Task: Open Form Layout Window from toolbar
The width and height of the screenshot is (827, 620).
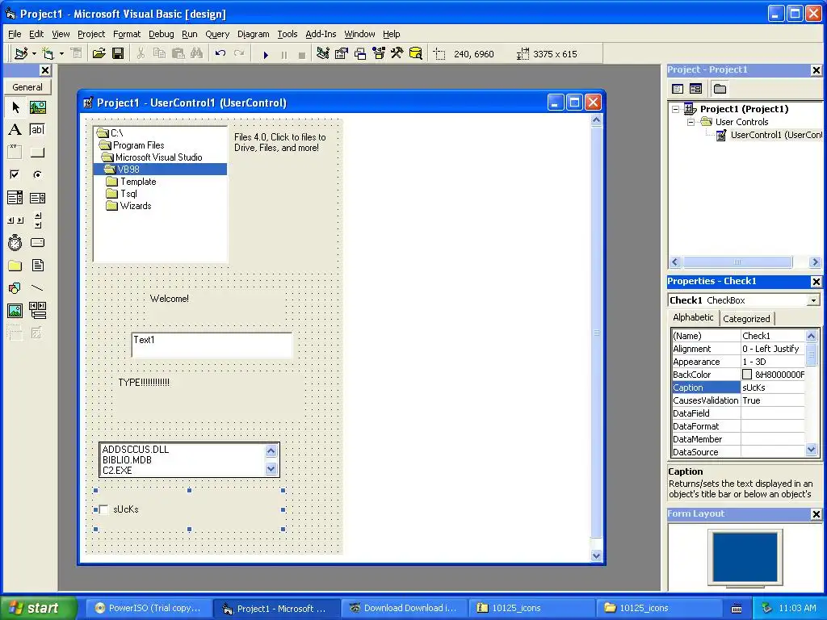Action: (x=360, y=54)
